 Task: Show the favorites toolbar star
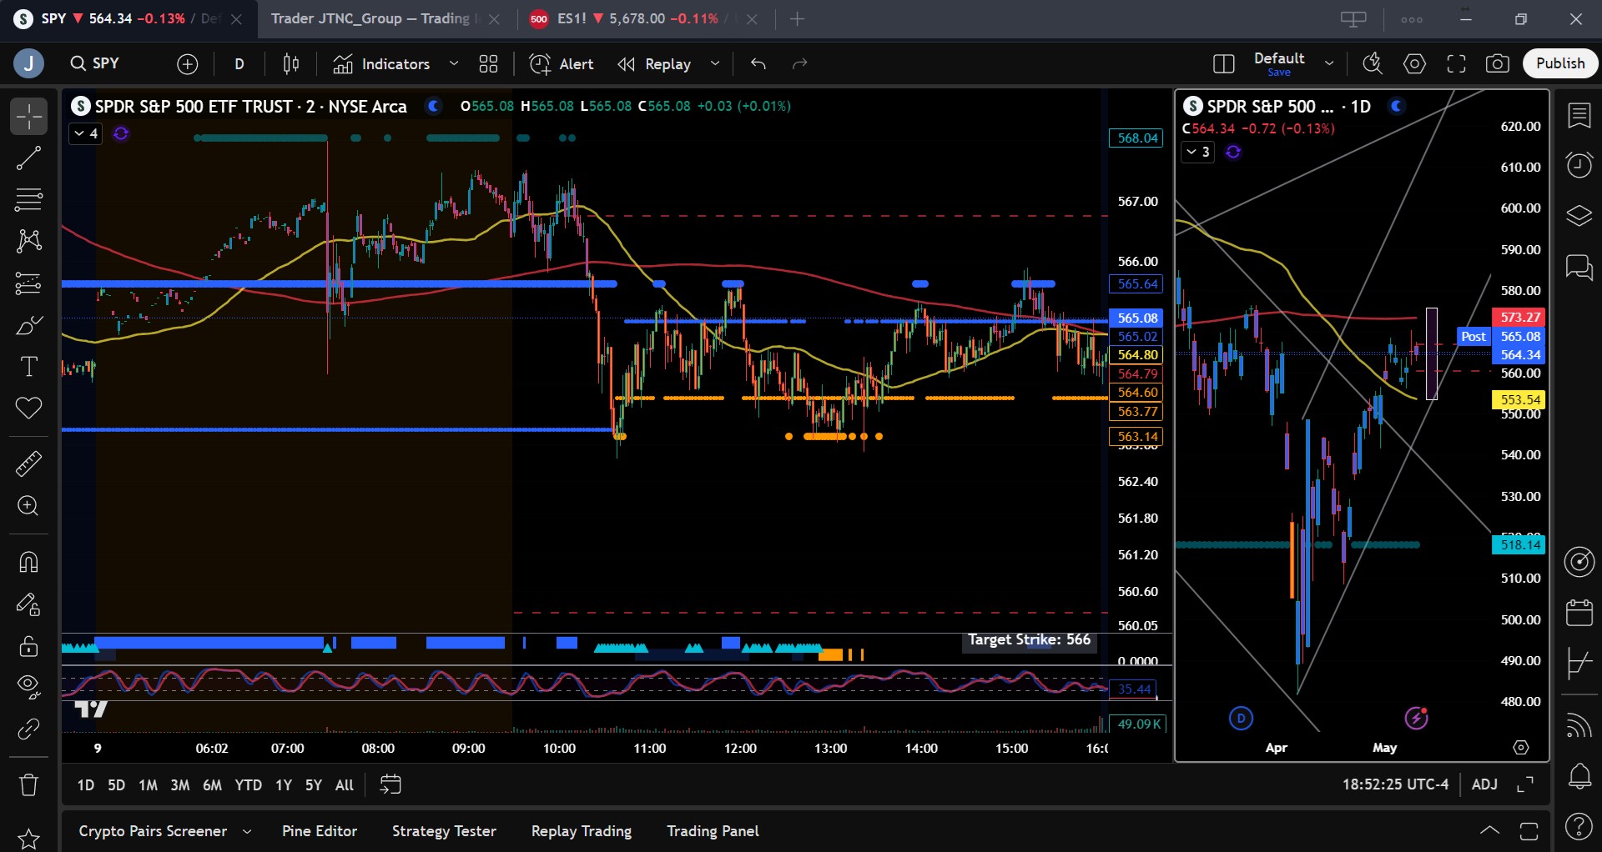[28, 839]
